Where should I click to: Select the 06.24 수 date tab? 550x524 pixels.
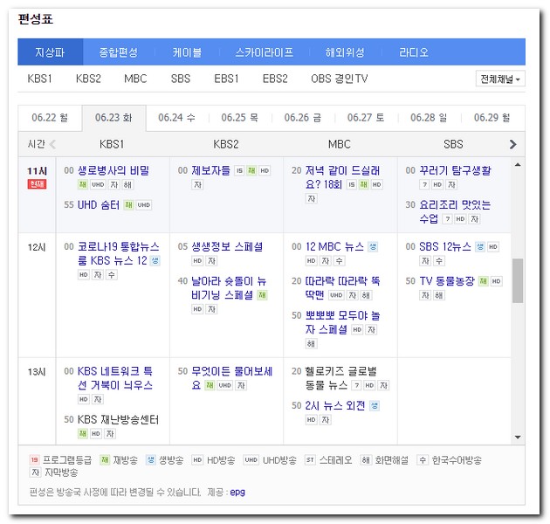[x=176, y=117]
